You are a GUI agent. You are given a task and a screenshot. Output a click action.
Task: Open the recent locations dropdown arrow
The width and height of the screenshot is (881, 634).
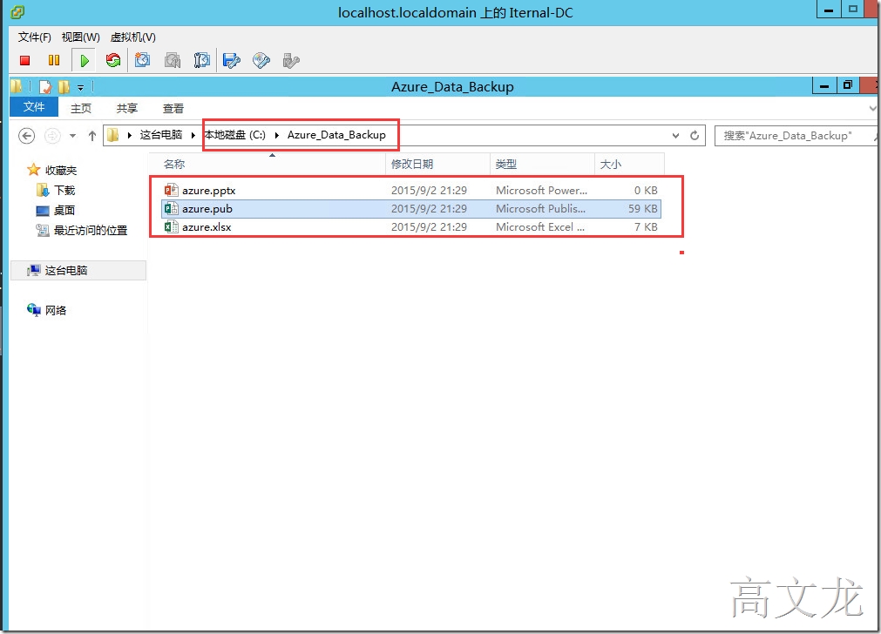click(x=72, y=136)
